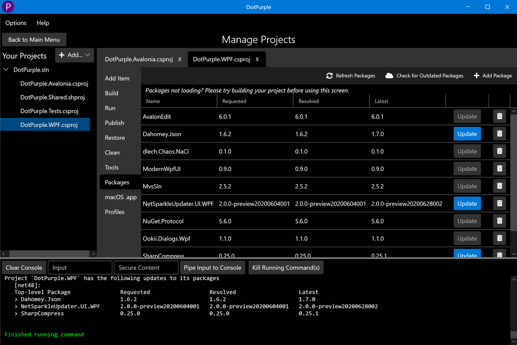Click the Requested column header

pyautogui.click(x=255, y=101)
